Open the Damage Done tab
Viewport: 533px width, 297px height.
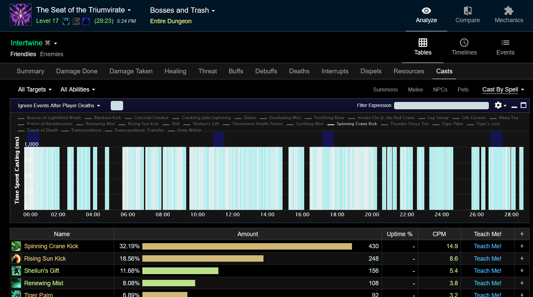coord(77,71)
